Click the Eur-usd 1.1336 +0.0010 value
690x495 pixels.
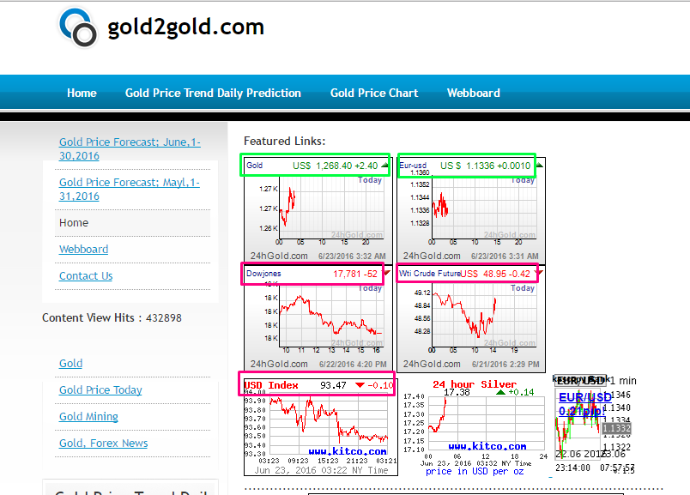pyautogui.click(x=486, y=166)
